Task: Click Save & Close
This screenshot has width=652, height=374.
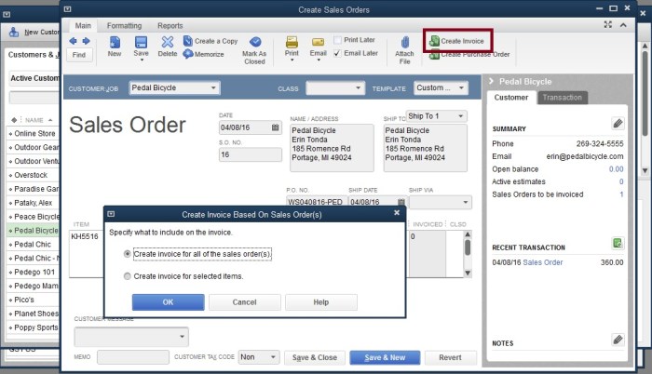Action: 315,357
